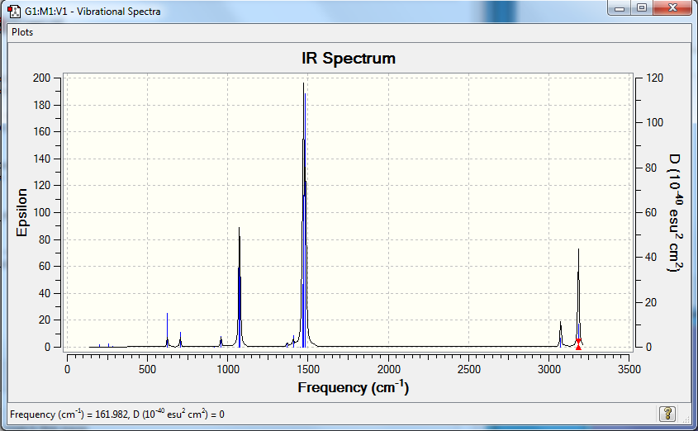Minimize the Vibrational Spectra window
This screenshot has height=431, width=698.
coord(620,8)
